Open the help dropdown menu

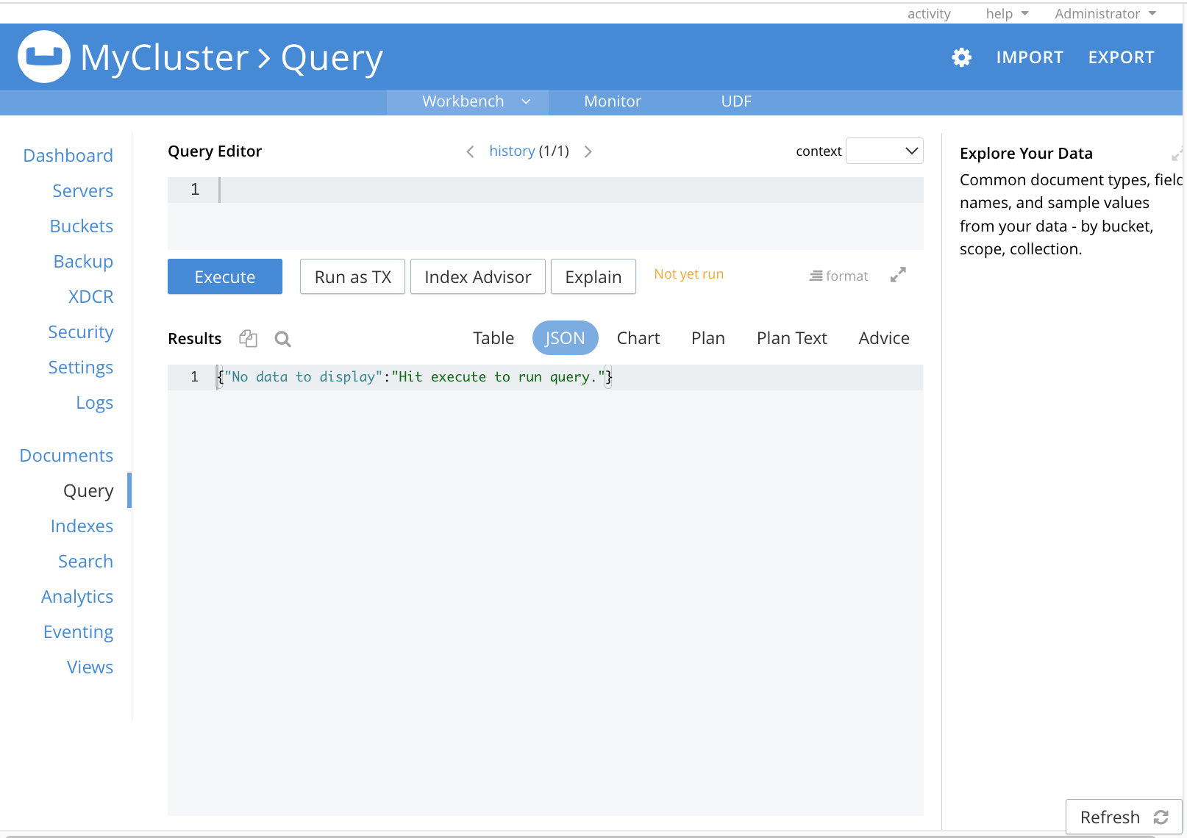pos(1006,13)
